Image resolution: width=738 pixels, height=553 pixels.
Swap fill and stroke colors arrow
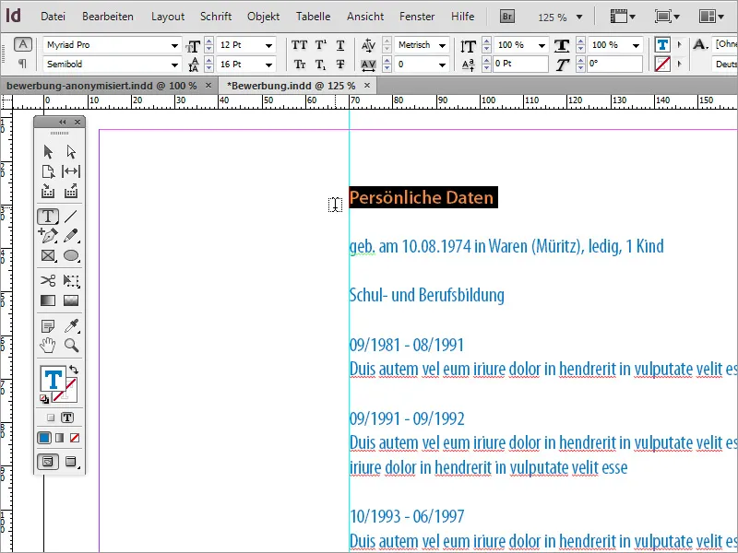click(x=74, y=370)
